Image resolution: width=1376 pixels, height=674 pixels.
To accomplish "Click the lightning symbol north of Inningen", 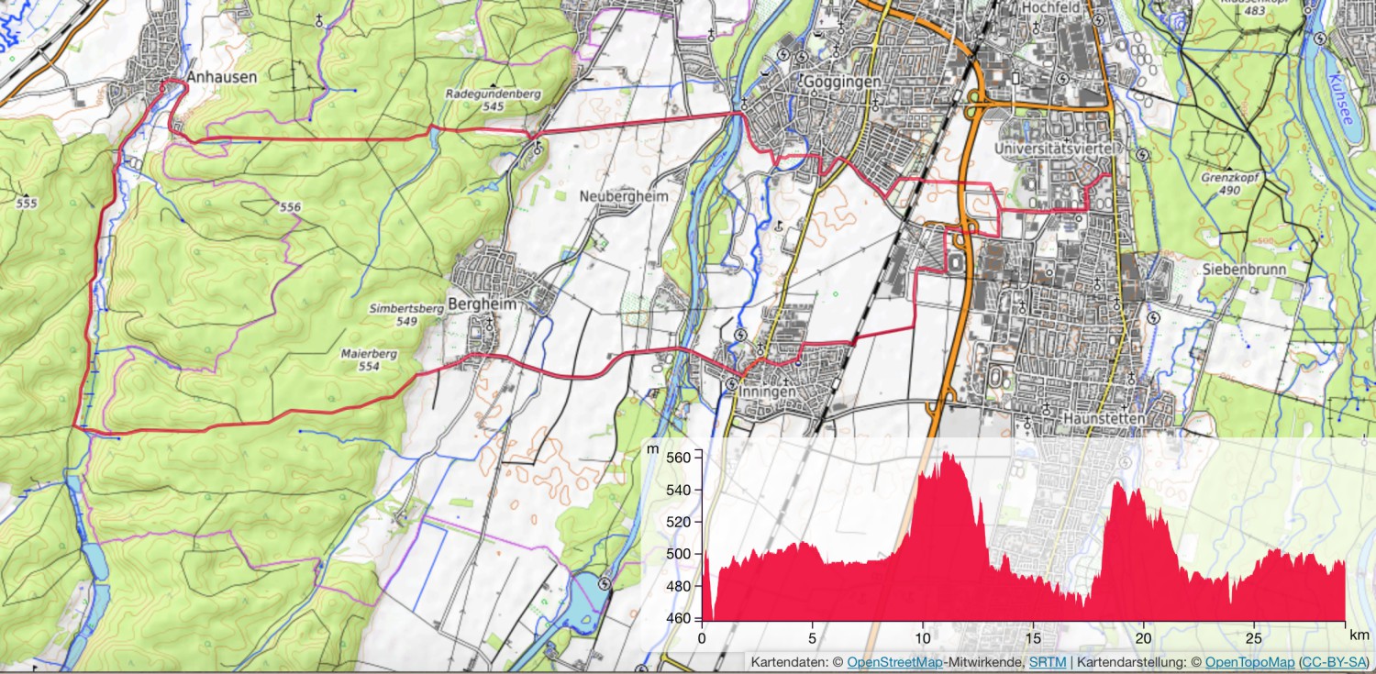I will 741,336.
